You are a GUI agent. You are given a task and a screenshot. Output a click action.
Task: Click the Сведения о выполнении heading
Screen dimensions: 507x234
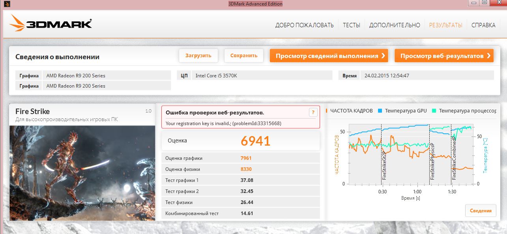click(57, 57)
